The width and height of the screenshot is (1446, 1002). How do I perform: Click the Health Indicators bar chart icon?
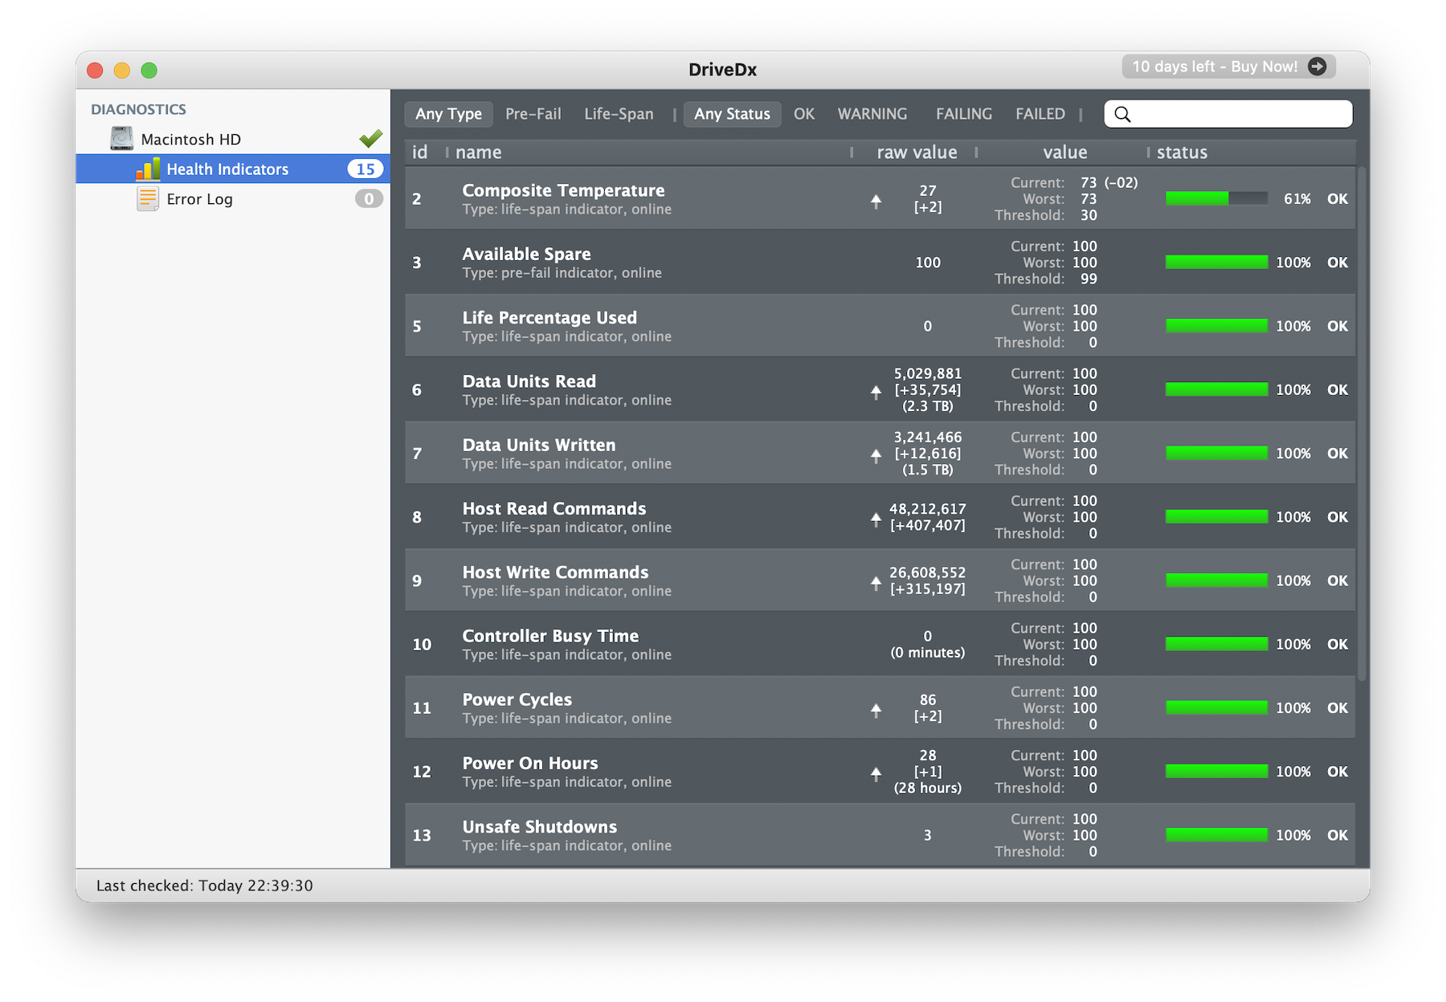[x=148, y=169]
